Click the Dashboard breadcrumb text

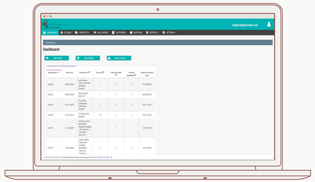(x=51, y=43)
